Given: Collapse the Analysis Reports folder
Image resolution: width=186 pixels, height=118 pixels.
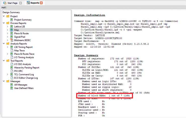Looking at the screenshot, I should (4, 44).
